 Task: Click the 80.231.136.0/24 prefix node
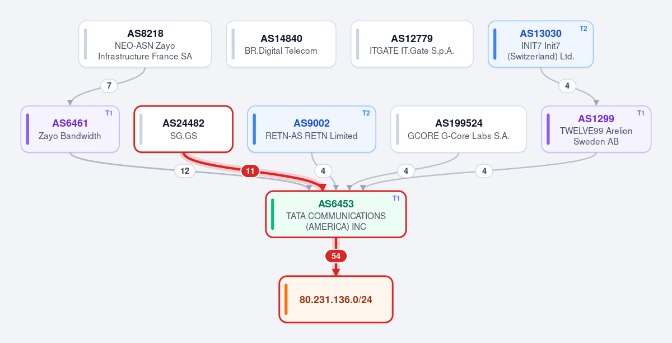(x=336, y=299)
